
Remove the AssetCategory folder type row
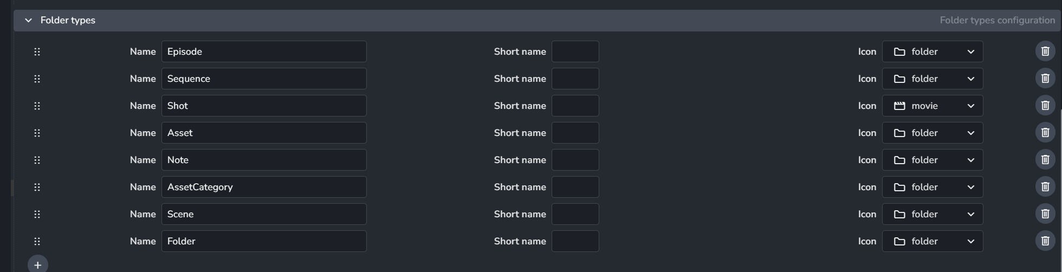pyautogui.click(x=1045, y=187)
